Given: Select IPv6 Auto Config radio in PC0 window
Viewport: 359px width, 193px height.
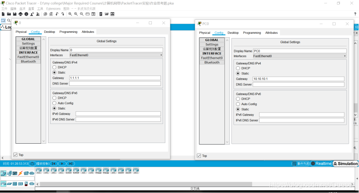Looking at the screenshot, I should point(238,104).
